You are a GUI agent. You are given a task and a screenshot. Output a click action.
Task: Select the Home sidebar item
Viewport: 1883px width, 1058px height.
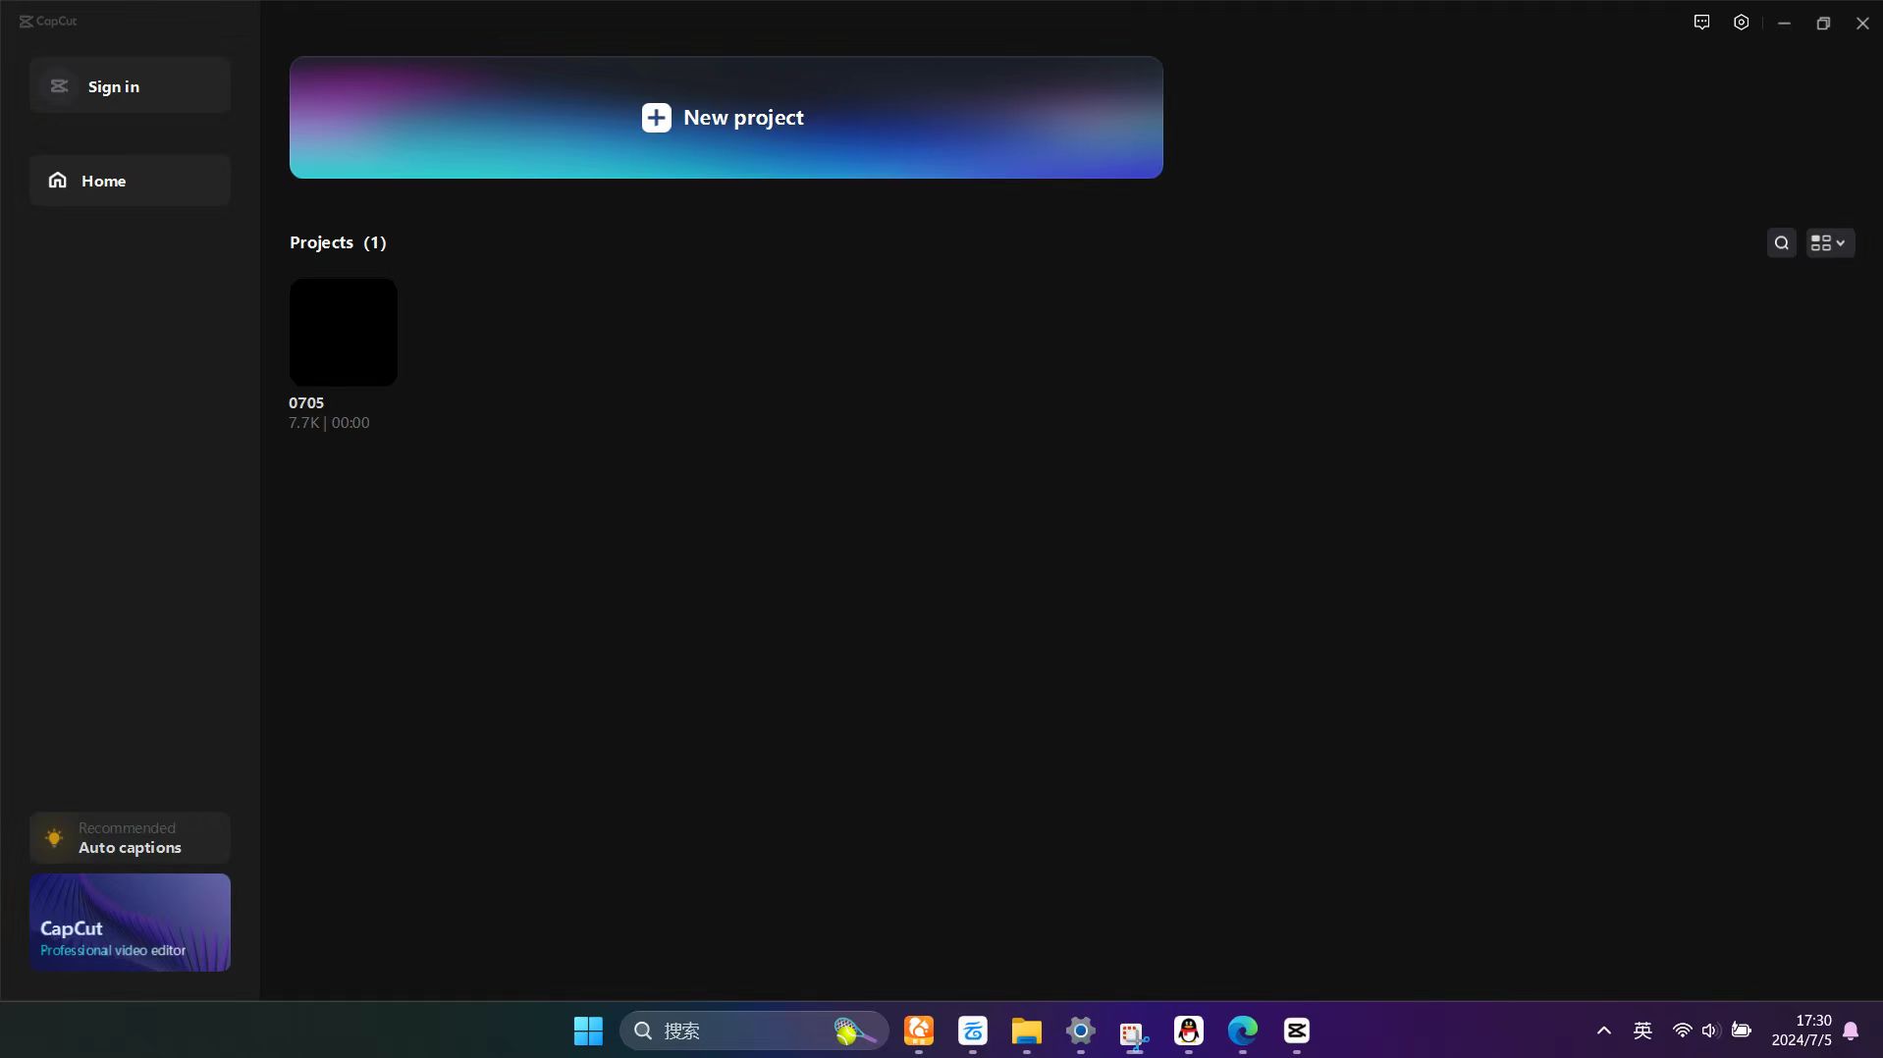[x=130, y=181]
